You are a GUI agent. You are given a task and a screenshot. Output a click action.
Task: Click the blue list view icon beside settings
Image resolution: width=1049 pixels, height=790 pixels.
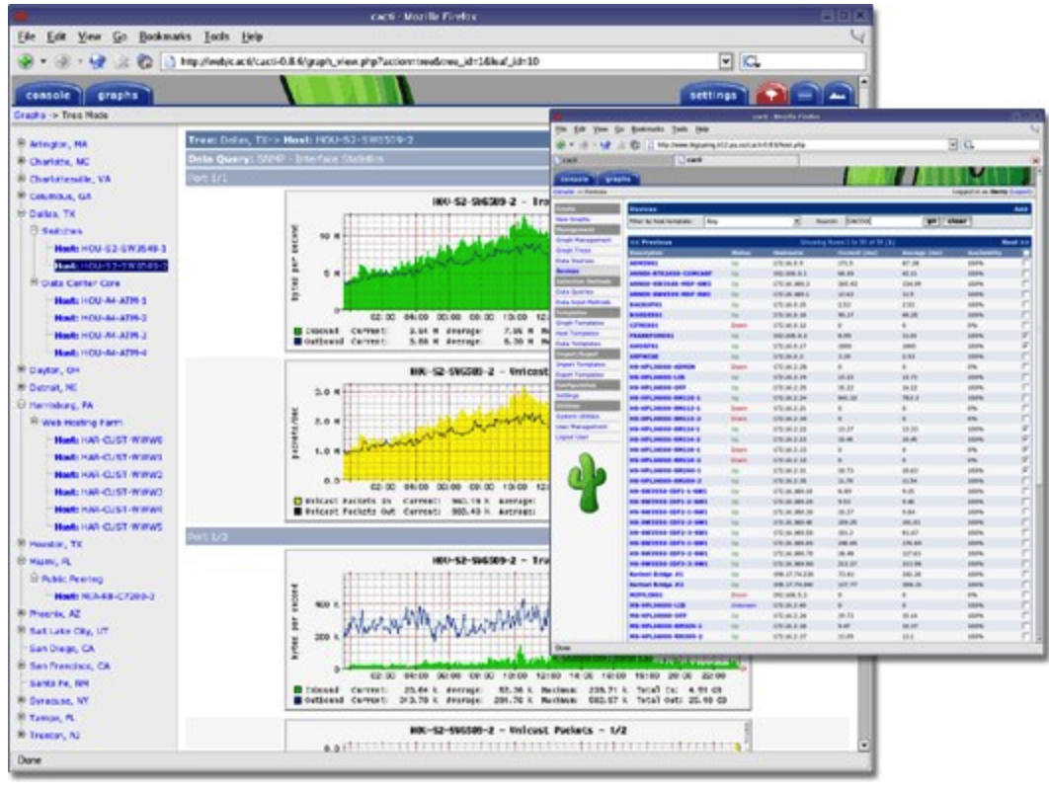coord(805,95)
